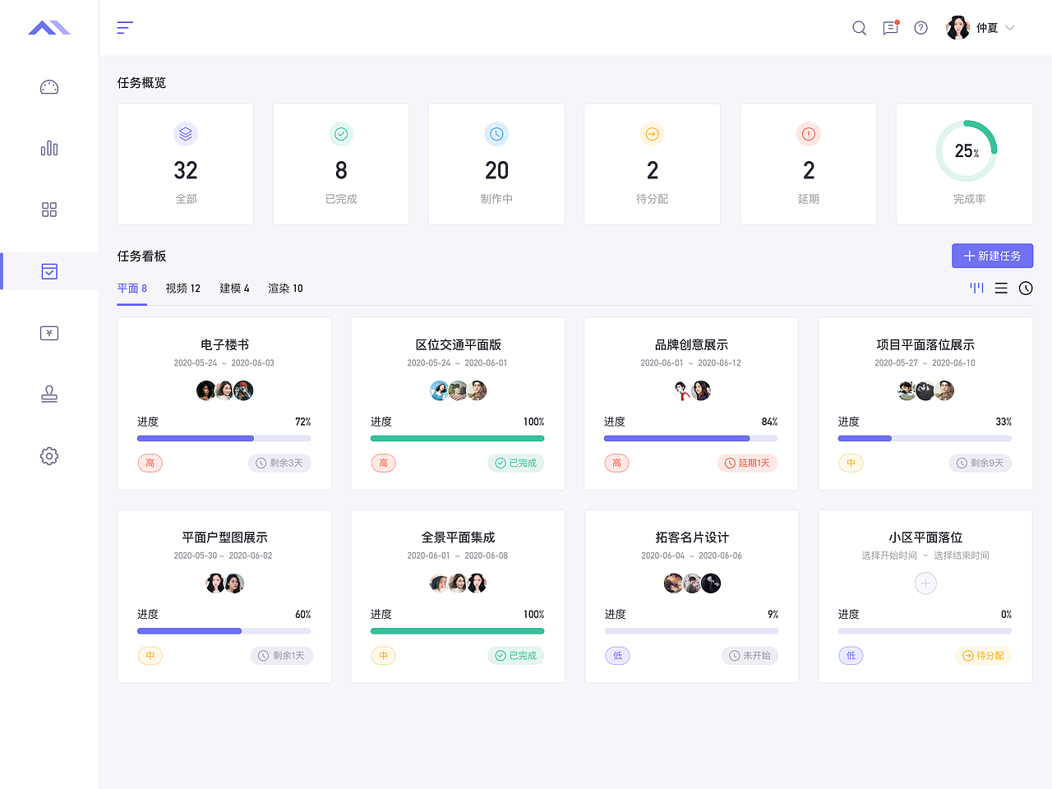Screen dimensions: 1052x789
Task: Click the 区位交通平面版 100% progress bar
Action: coord(458,438)
